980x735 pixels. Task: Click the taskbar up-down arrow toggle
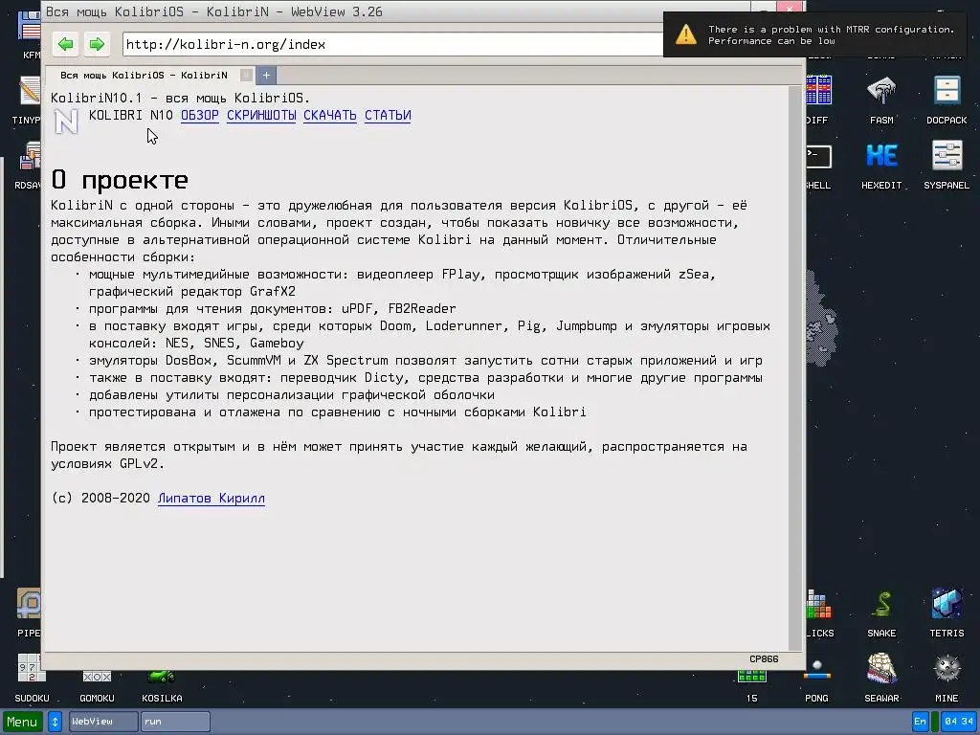(x=55, y=722)
